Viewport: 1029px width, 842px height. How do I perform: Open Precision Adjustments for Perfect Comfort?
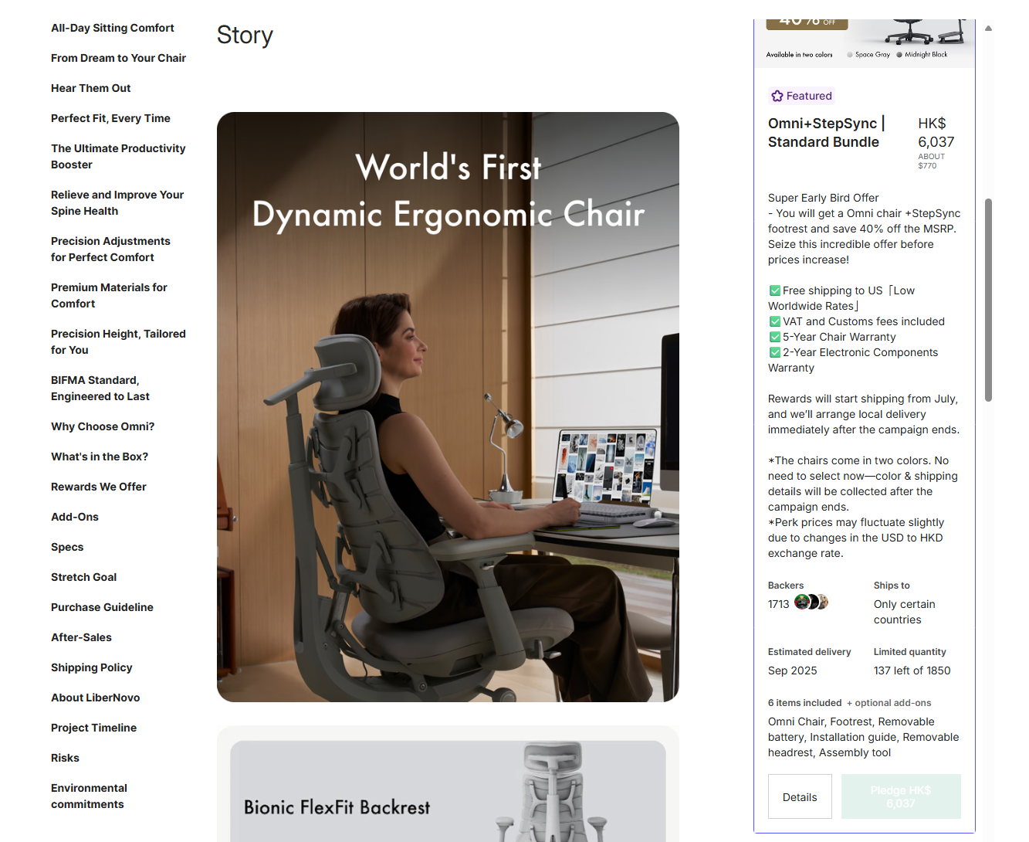(110, 249)
